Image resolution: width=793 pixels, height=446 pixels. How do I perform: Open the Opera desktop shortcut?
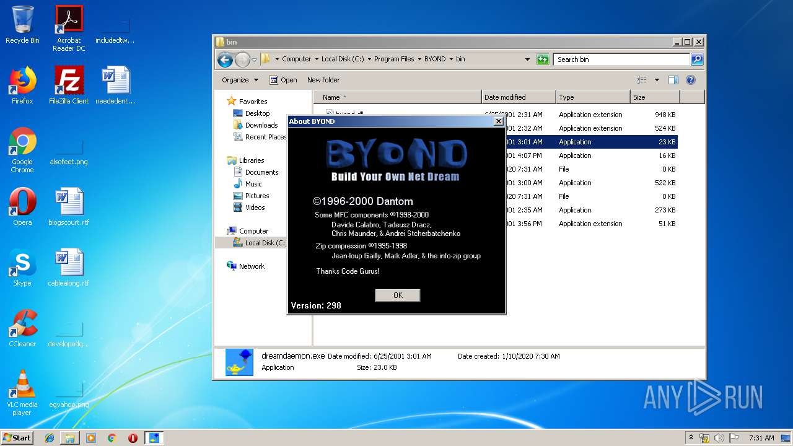tap(22, 206)
